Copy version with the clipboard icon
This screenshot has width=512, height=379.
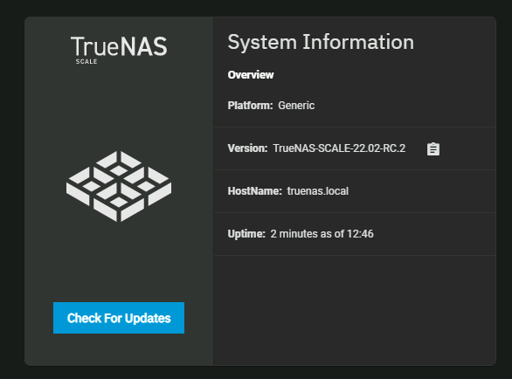pyautogui.click(x=433, y=148)
